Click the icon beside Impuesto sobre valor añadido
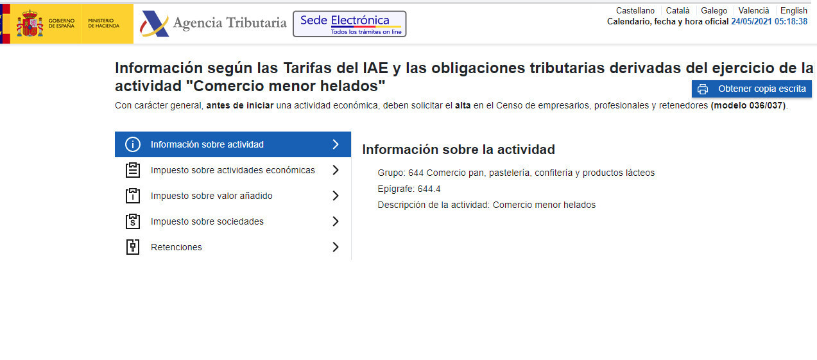 pyautogui.click(x=132, y=196)
